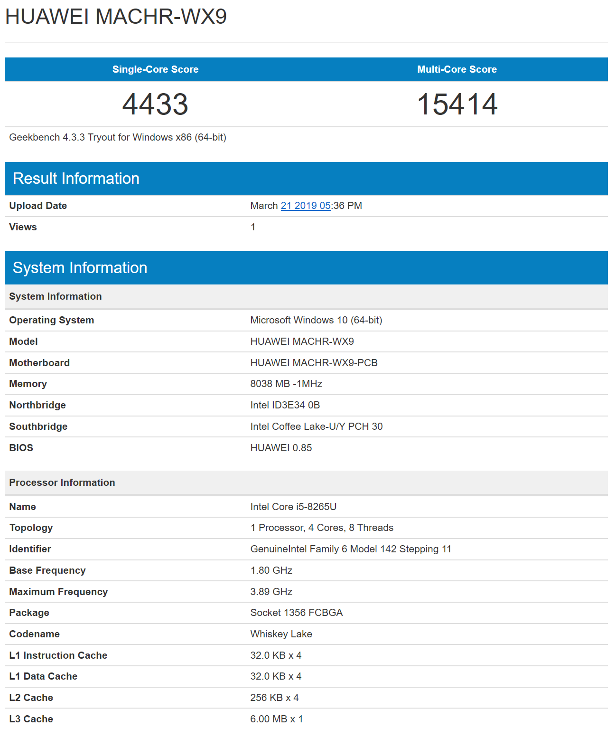The width and height of the screenshot is (615, 729).
Task: Click the BIOS row label
Action: (x=21, y=448)
